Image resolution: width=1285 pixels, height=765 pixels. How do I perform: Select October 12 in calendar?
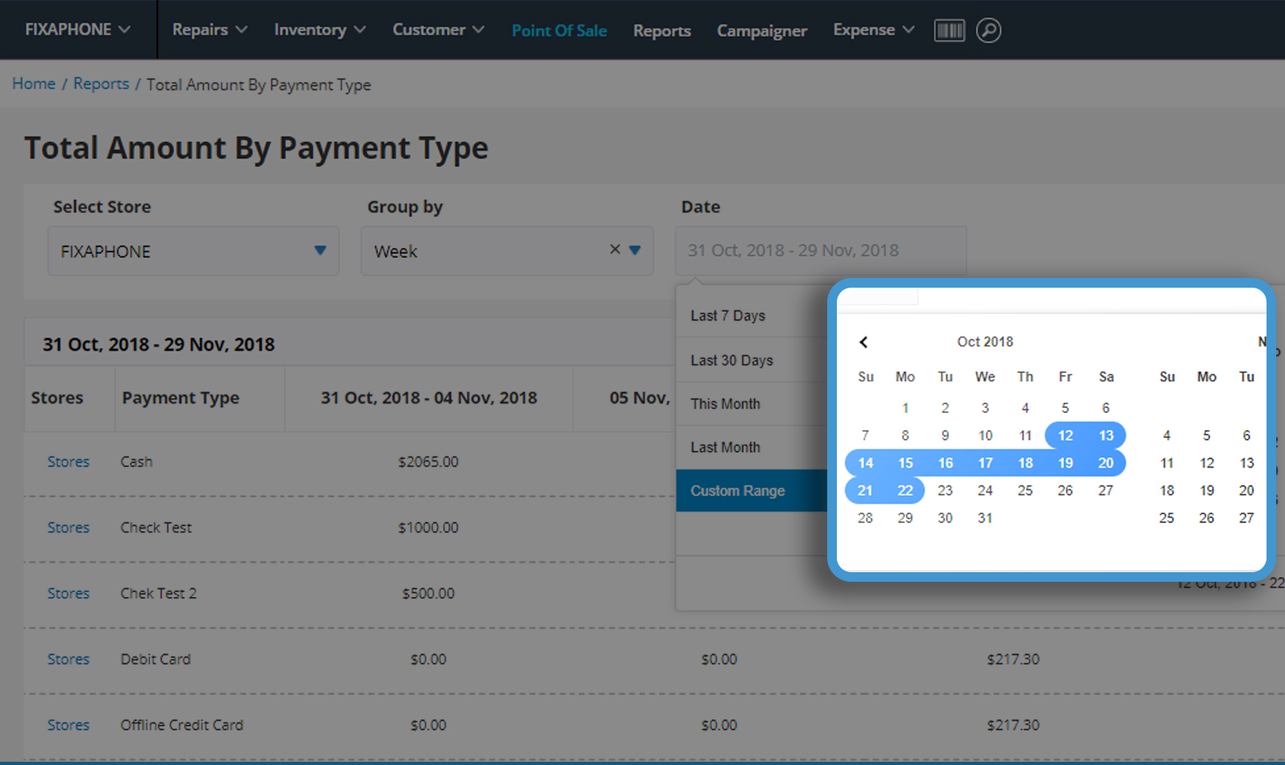click(1066, 436)
